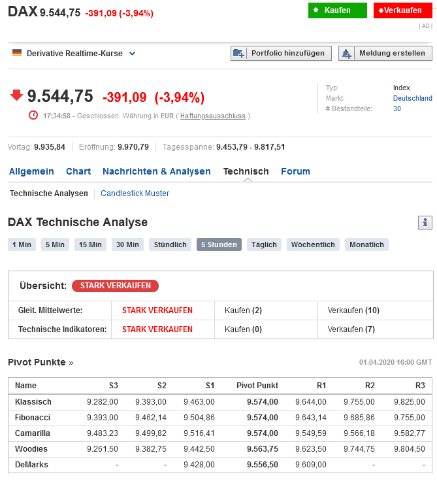Open the Pivot Punkte heading link
437x485 pixels.
click(40, 362)
